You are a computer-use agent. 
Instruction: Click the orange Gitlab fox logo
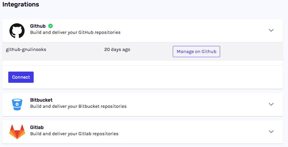(x=17, y=132)
